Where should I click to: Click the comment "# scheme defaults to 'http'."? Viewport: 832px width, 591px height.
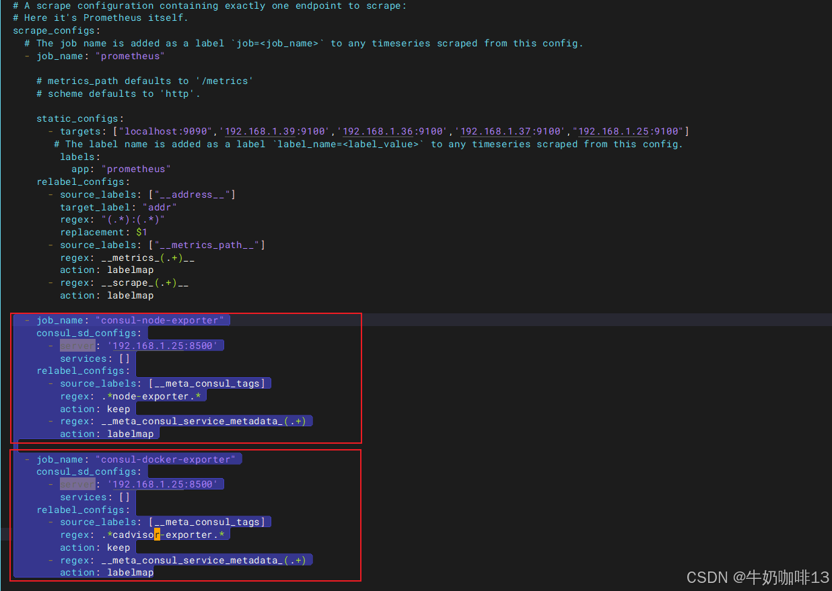coord(118,93)
